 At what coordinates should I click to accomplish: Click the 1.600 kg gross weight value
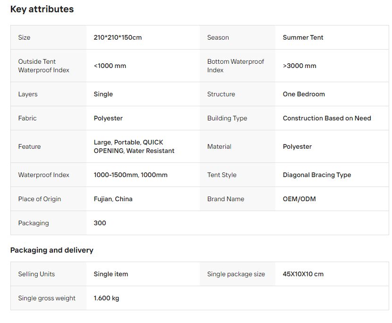(106, 298)
